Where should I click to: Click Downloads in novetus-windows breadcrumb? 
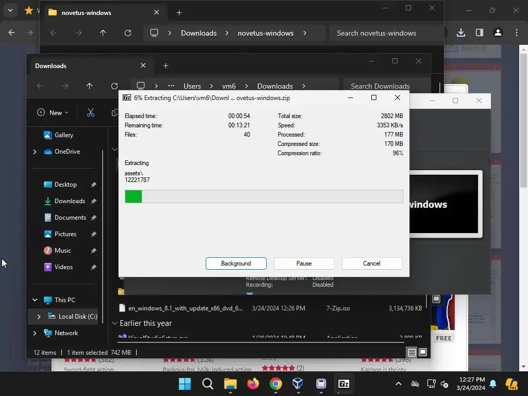[x=199, y=33]
